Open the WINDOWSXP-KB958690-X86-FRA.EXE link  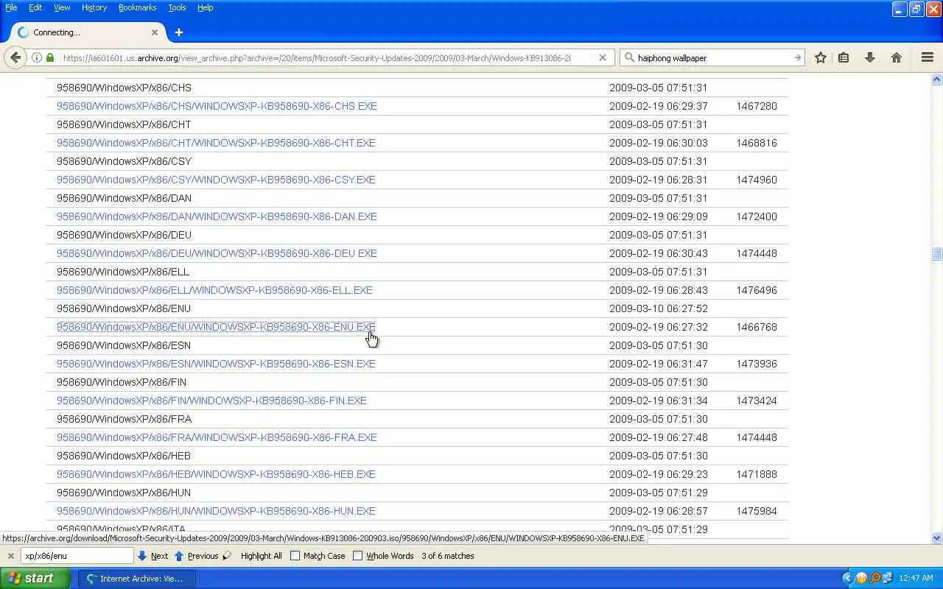tap(217, 437)
